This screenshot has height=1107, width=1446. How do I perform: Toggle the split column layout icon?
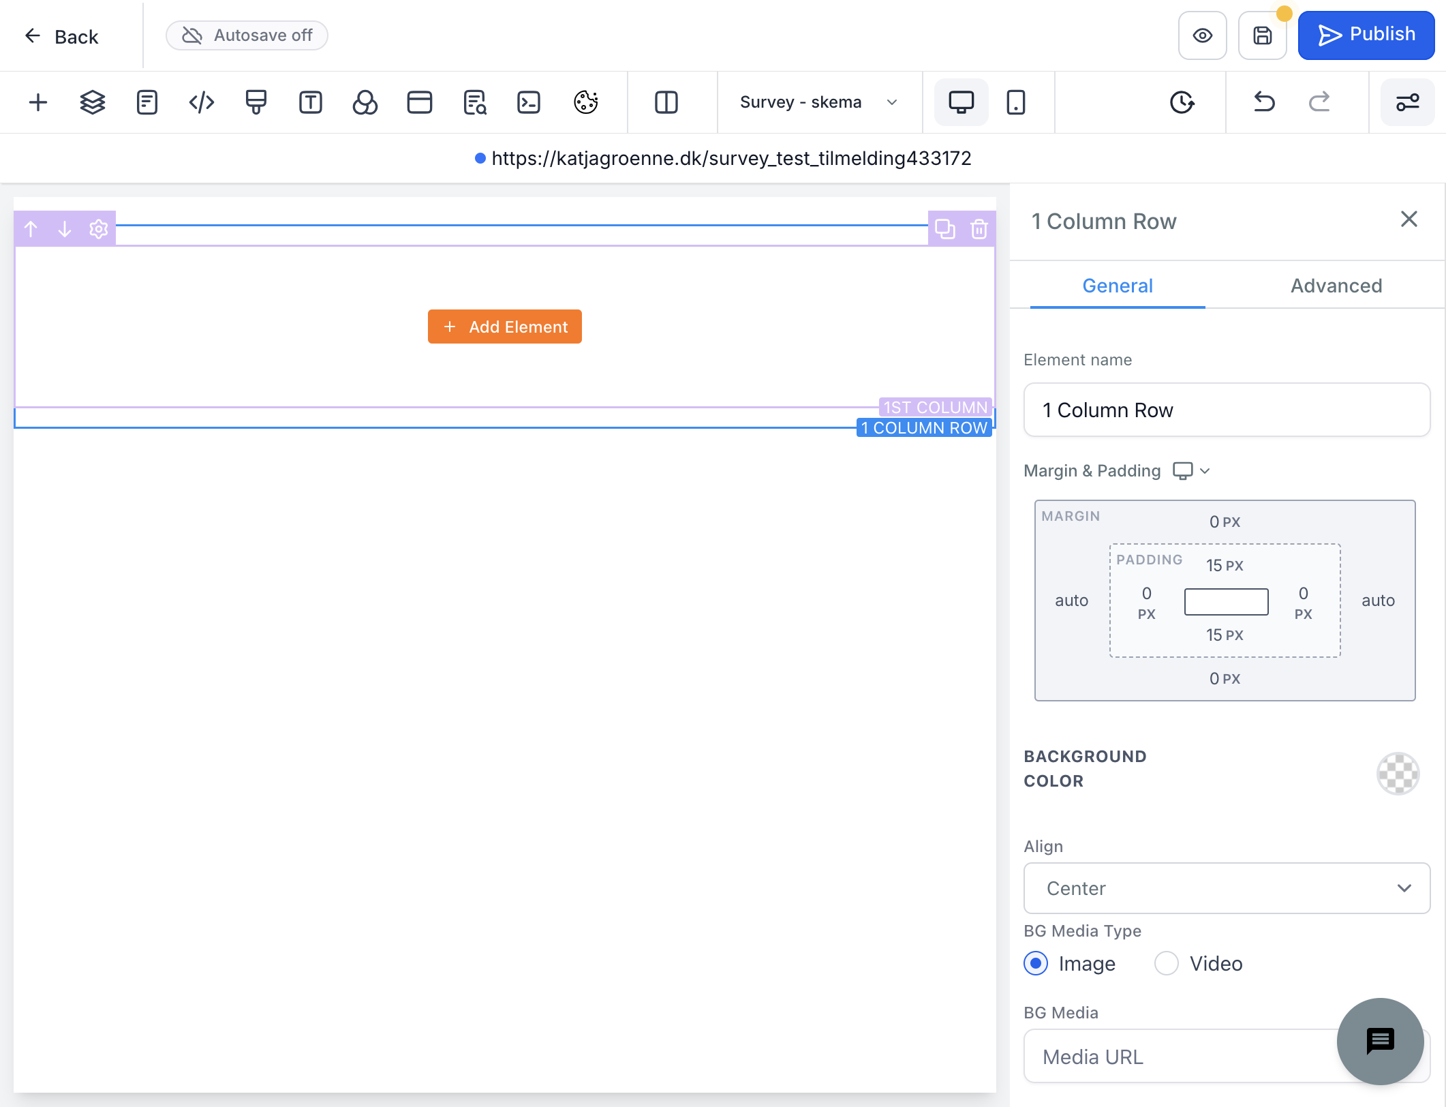point(666,102)
